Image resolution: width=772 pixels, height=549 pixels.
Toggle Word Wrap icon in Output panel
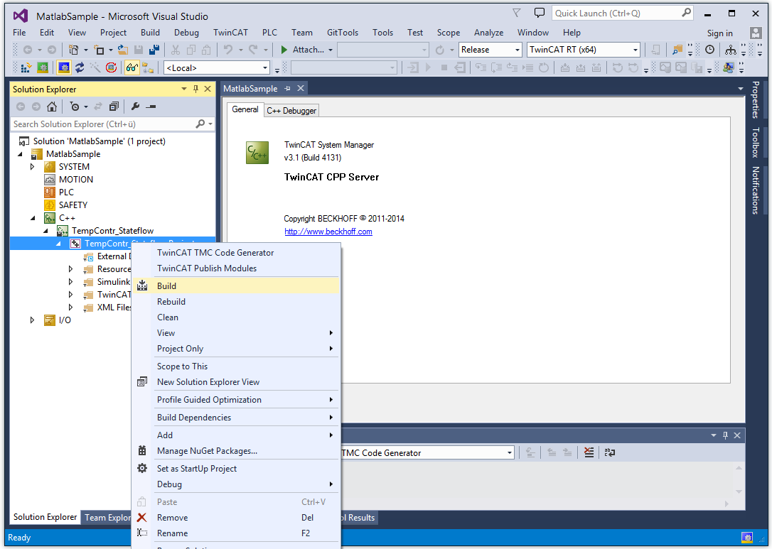tap(609, 452)
